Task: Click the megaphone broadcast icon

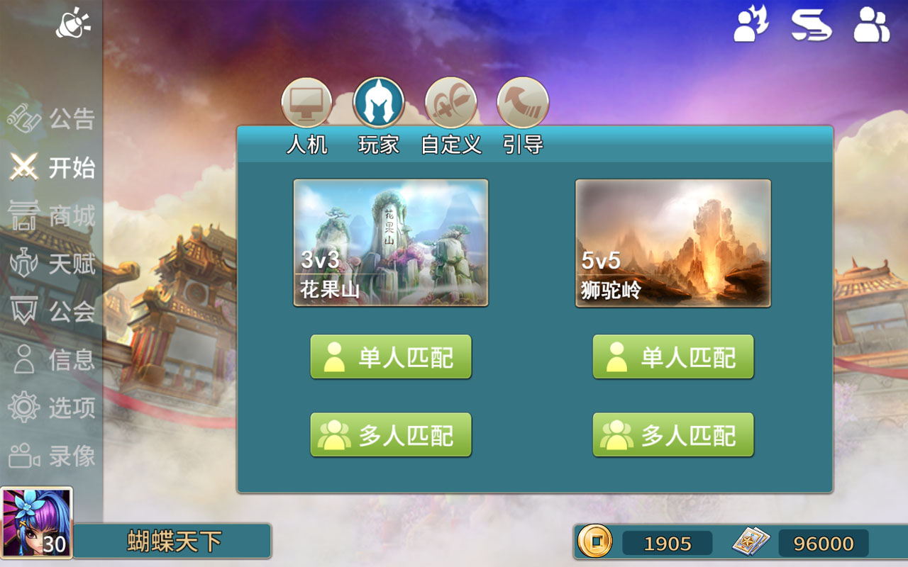Action: tap(74, 23)
